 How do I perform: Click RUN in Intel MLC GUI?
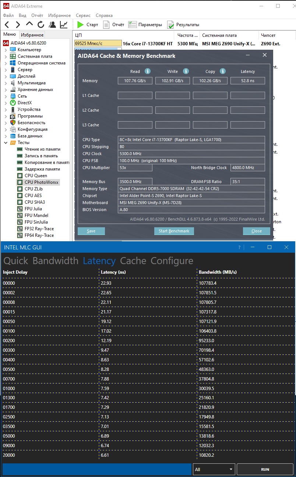265,469
